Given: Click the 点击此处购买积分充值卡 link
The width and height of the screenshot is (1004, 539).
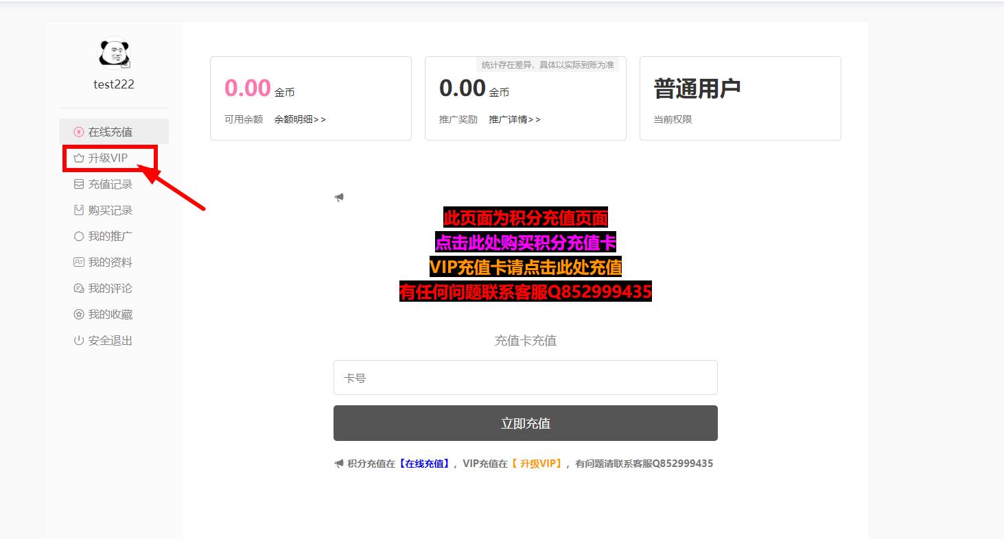Looking at the screenshot, I should [x=526, y=243].
